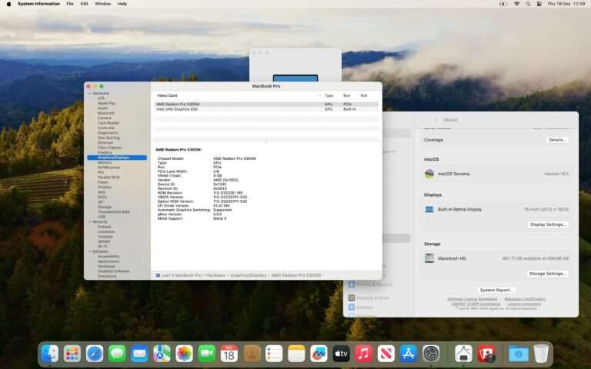Open Control Center in menu bar
Viewport: 591px width, 369px height.
click(539, 4)
